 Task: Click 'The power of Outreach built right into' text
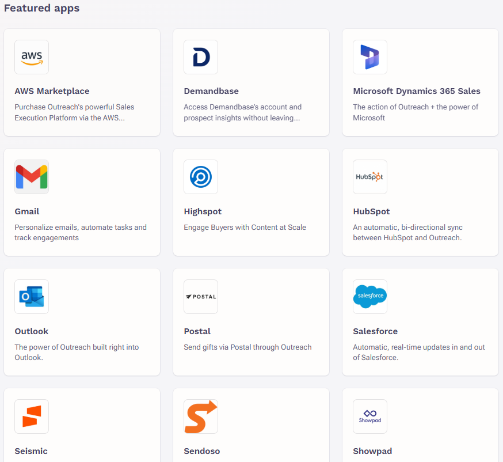pos(77,352)
